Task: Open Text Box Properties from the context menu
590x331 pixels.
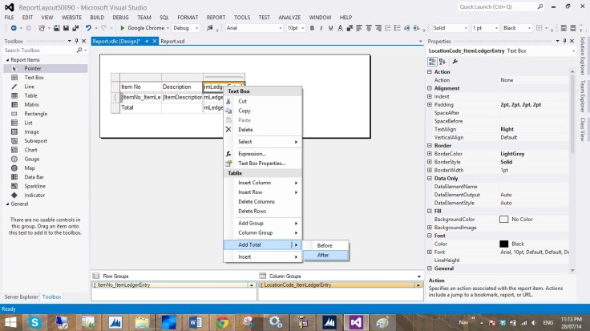Action: 261,163
